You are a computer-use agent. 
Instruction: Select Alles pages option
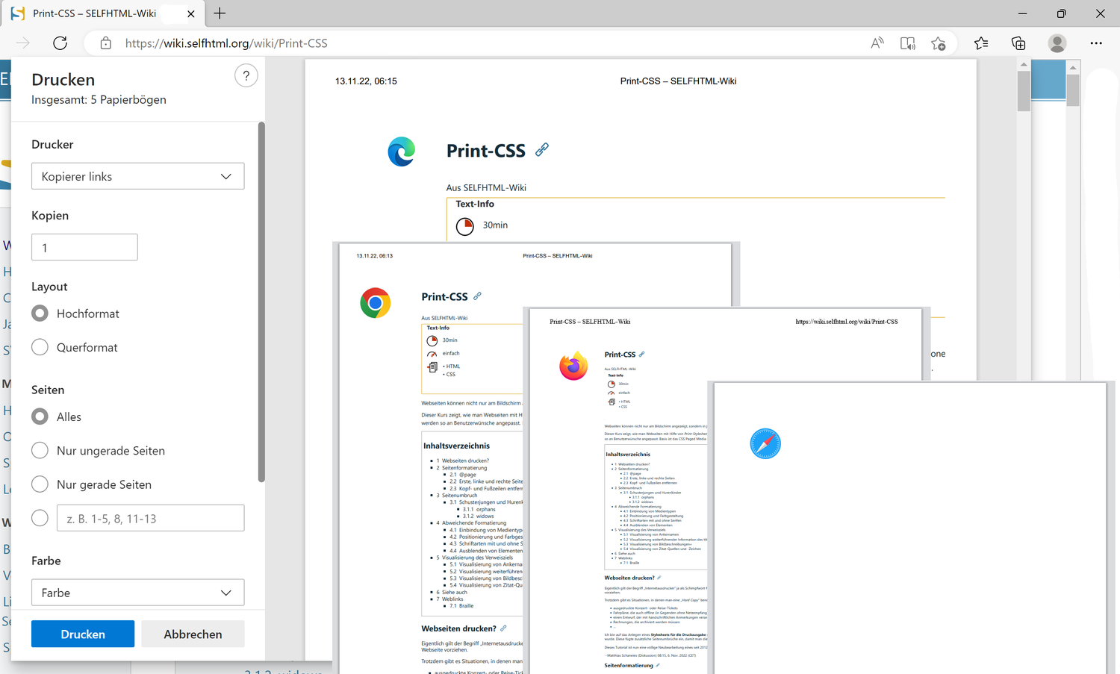click(40, 416)
